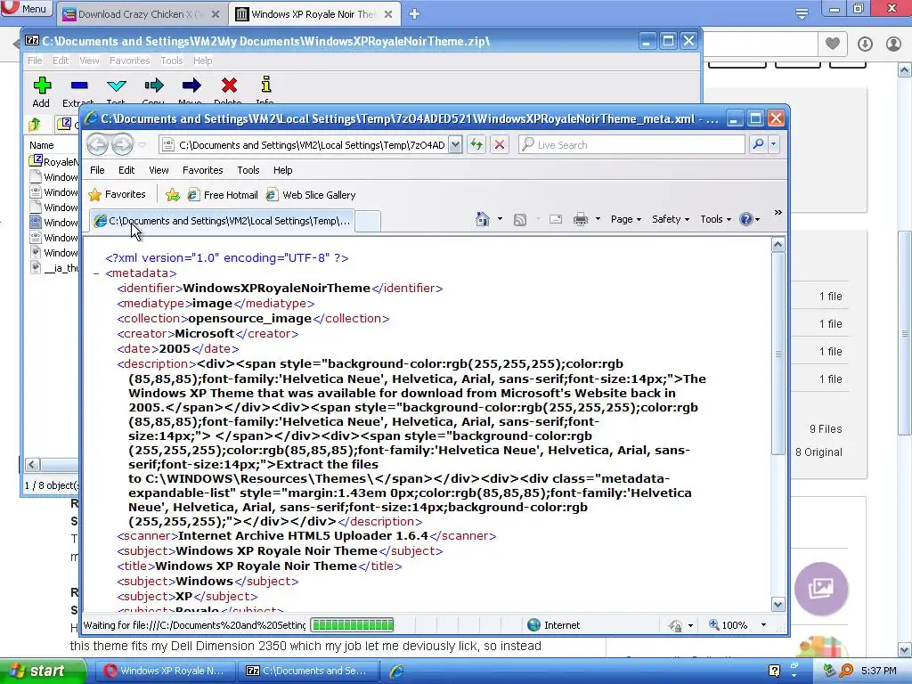Click the Test checkmark icon in 7-Zip
912x684 pixels.
(x=117, y=86)
